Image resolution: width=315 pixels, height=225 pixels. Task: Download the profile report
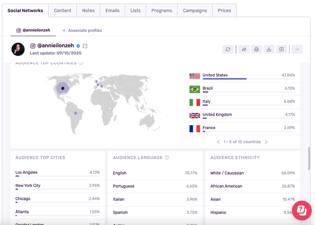(x=269, y=49)
